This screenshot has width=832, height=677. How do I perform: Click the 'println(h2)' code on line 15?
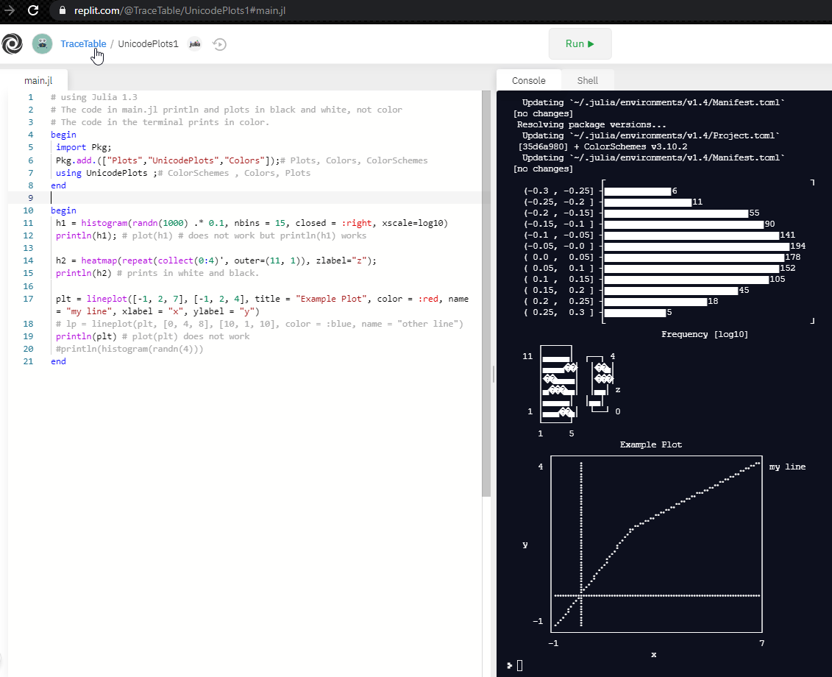tap(84, 273)
